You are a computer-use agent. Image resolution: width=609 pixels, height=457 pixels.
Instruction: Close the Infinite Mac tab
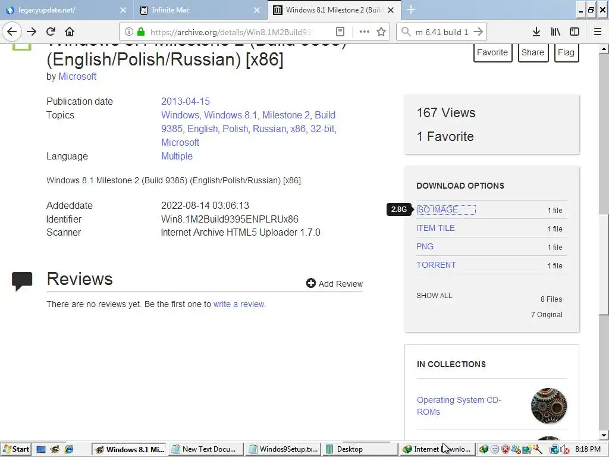coord(257,10)
